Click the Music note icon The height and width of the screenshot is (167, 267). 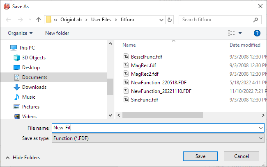[17, 97]
